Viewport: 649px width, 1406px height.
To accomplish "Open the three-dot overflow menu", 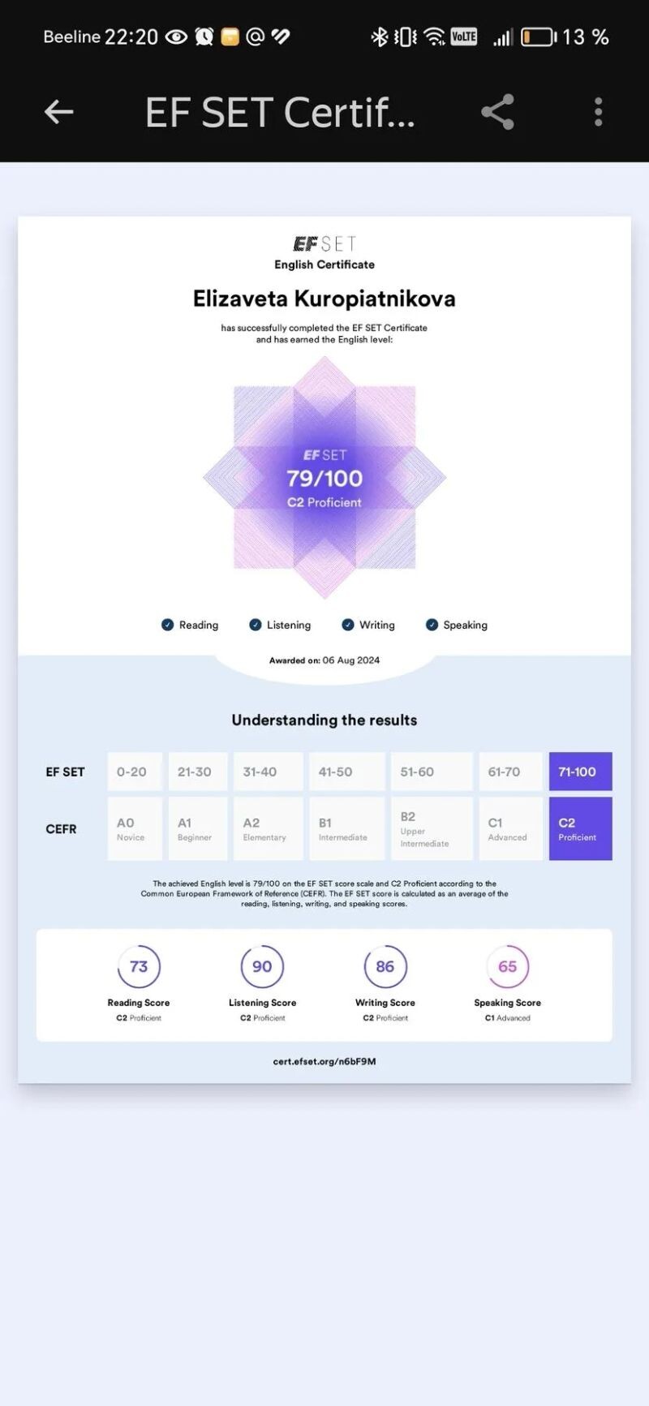I will click(598, 112).
